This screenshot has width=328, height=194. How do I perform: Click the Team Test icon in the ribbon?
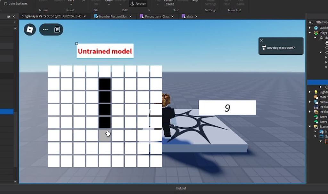pos(227,3)
